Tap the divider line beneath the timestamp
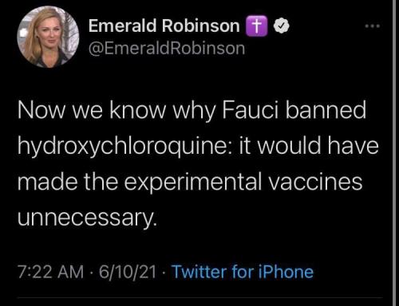The image size is (399, 306). click(x=200, y=298)
